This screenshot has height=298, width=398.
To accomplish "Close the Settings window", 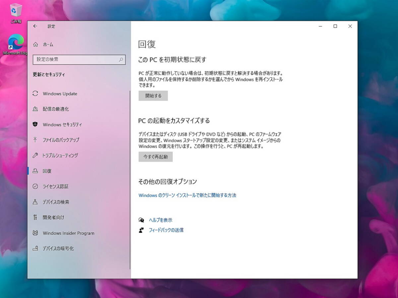I will point(350,26).
